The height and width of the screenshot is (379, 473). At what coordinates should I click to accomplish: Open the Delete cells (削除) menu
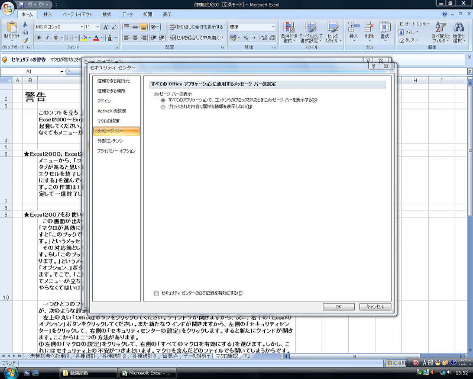coord(369,33)
